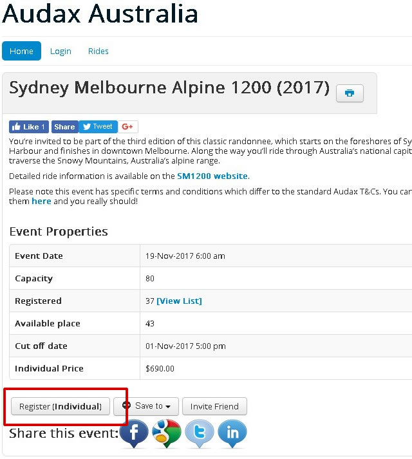
Task: Click the Twitter Tweet button
Action: click(98, 127)
